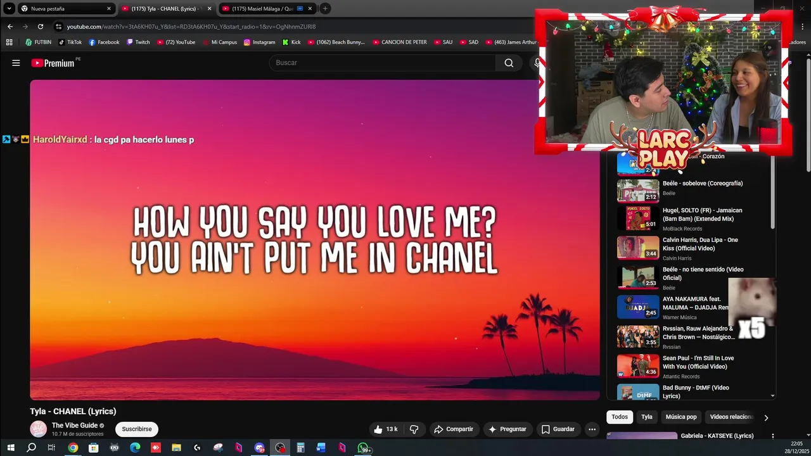
Task: Open Beéle - no tiene sentido title
Action: click(x=703, y=274)
